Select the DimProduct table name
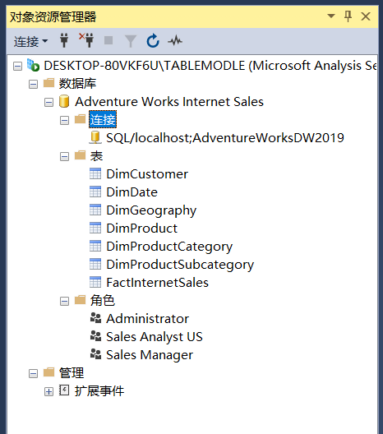This screenshot has width=383, height=434. point(141,229)
